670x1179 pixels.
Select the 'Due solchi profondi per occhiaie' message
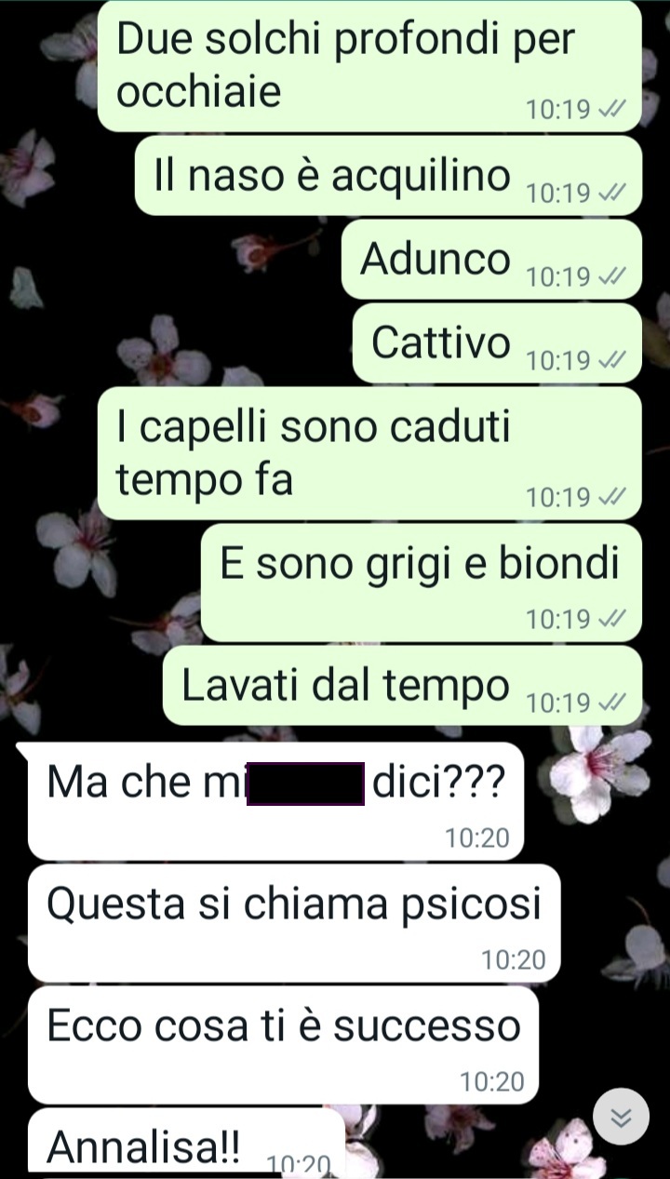pos(369,67)
